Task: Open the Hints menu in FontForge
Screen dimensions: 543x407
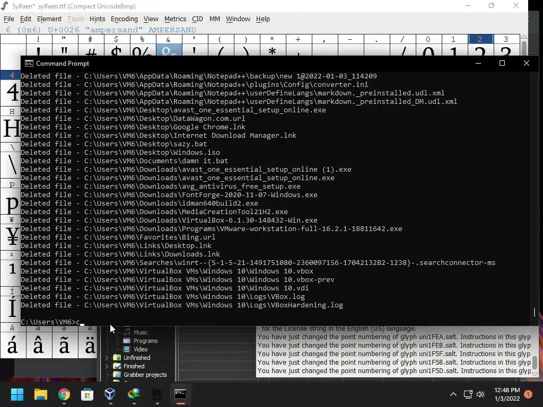Action: [98, 19]
